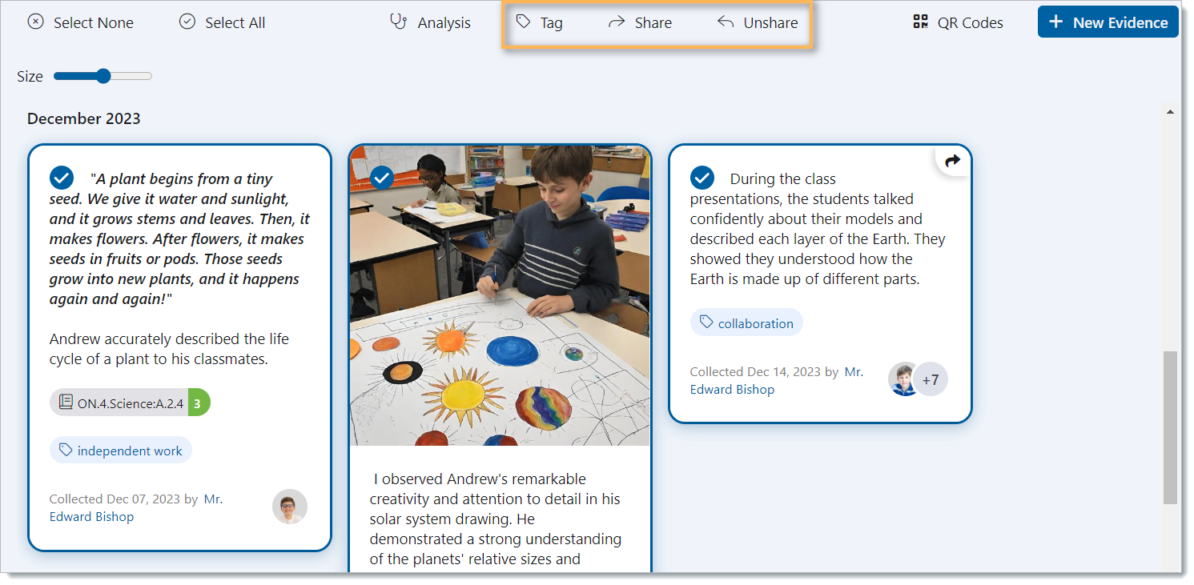Open the ON.4.Science:A.2.4 curriculum tag
The image size is (1194, 585).
click(x=131, y=403)
